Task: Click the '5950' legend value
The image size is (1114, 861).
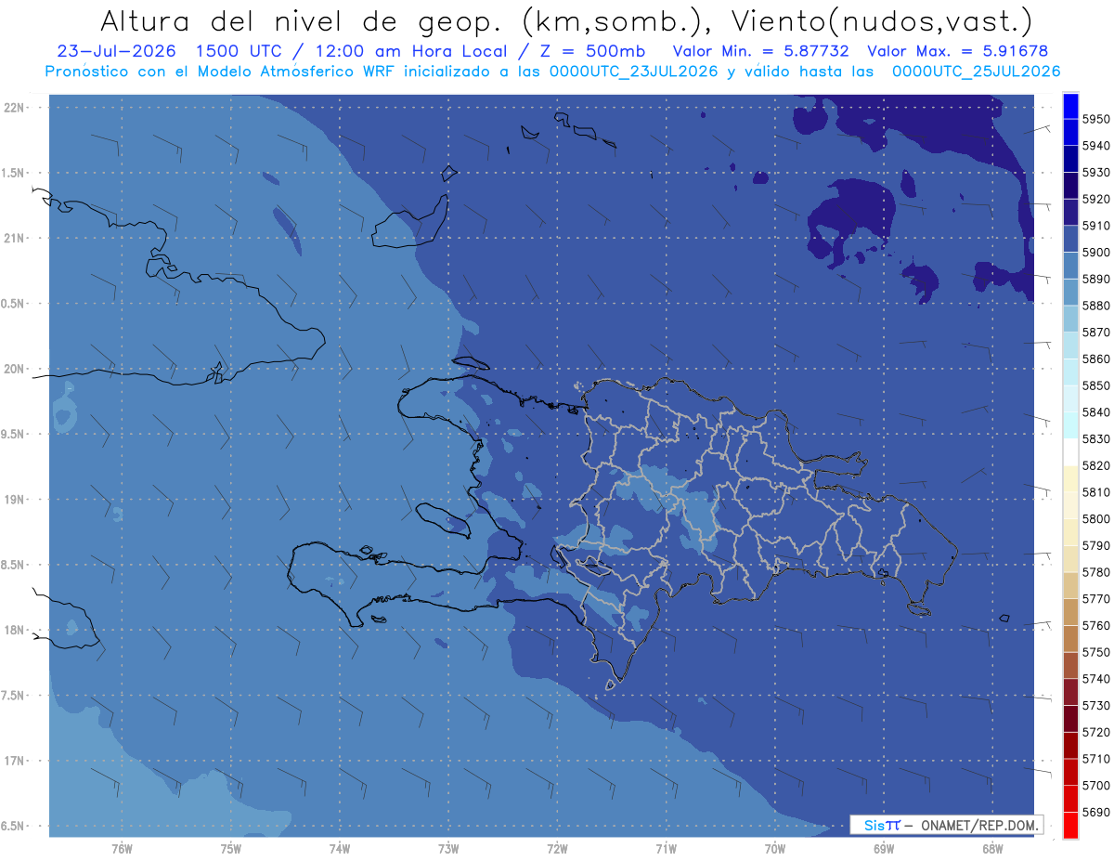Action: [x=1096, y=119]
